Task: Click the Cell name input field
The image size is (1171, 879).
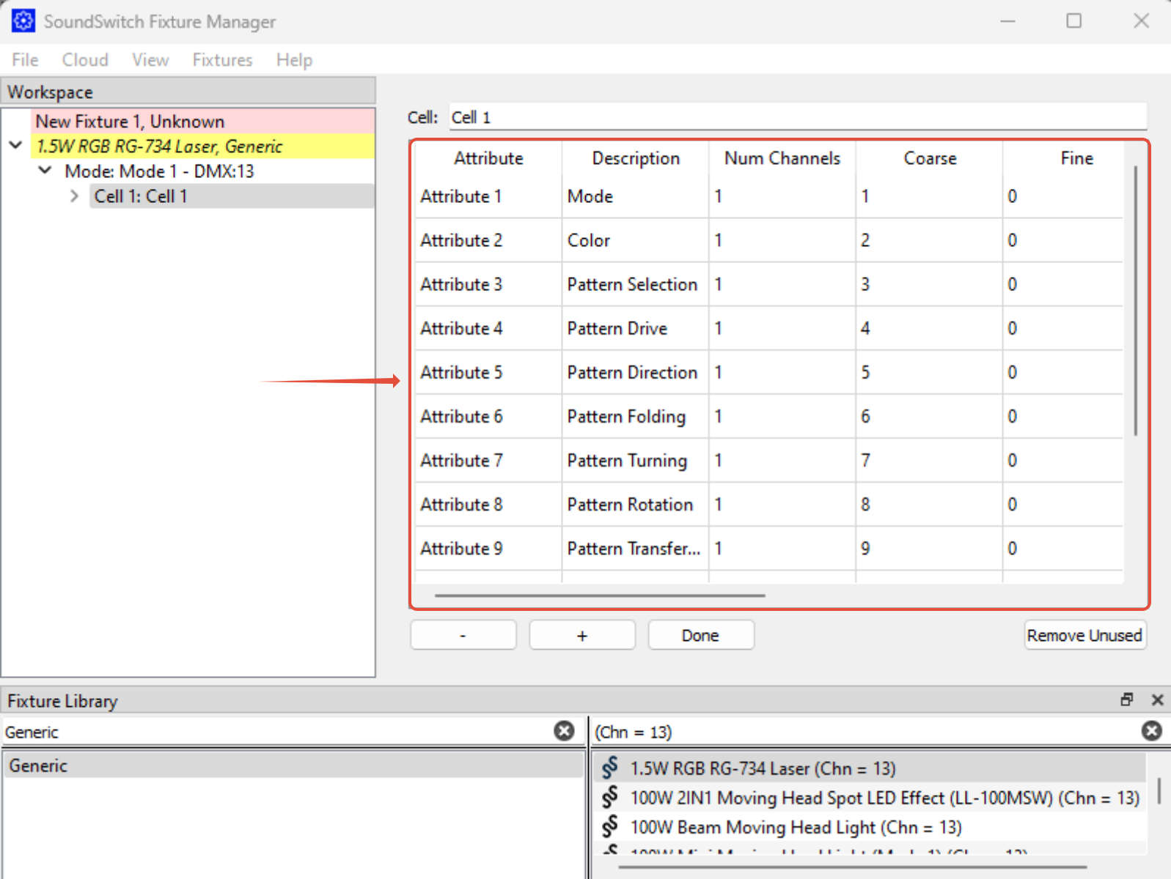Action: (x=798, y=117)
